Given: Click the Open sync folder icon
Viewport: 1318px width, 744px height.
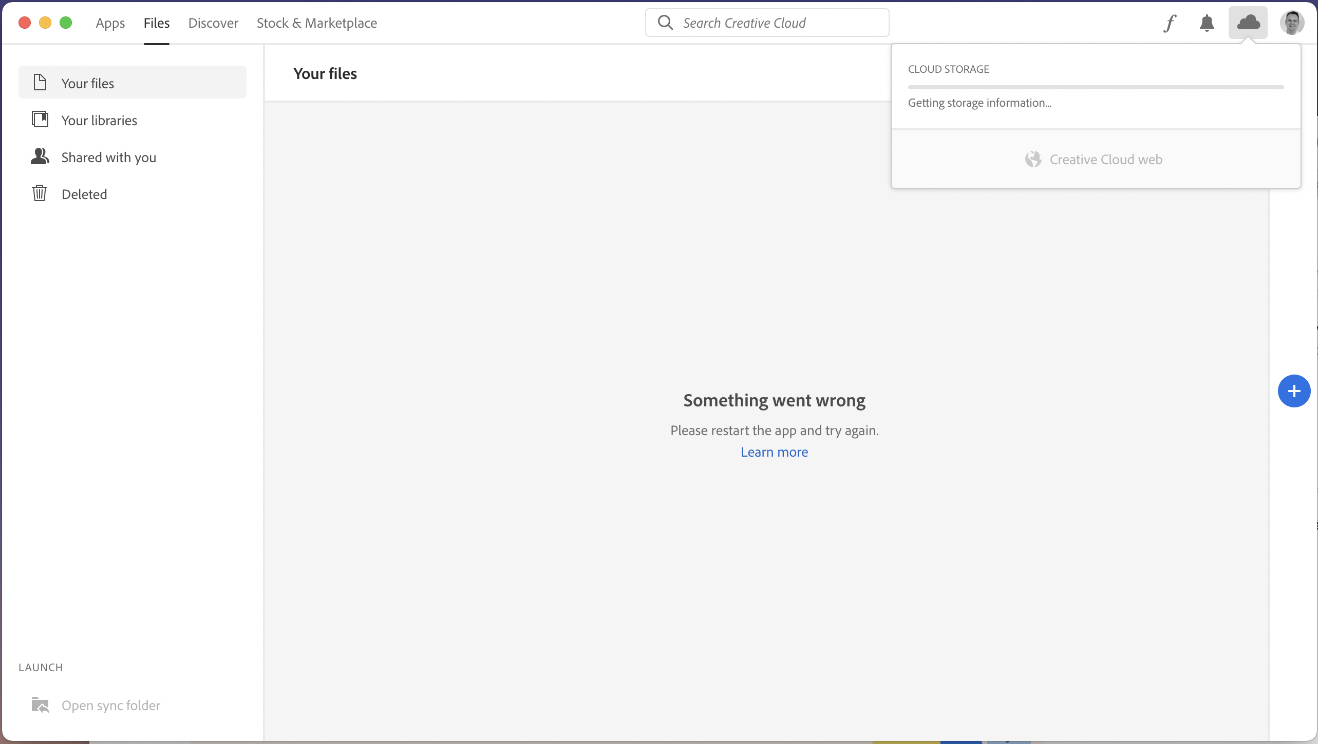Looking at the screenshot, I should [x=40, y=705].
